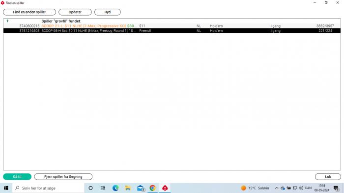Select the PokerStars icon in taskbar
This screenshot has width=344, height=193.
pos(165,188)
